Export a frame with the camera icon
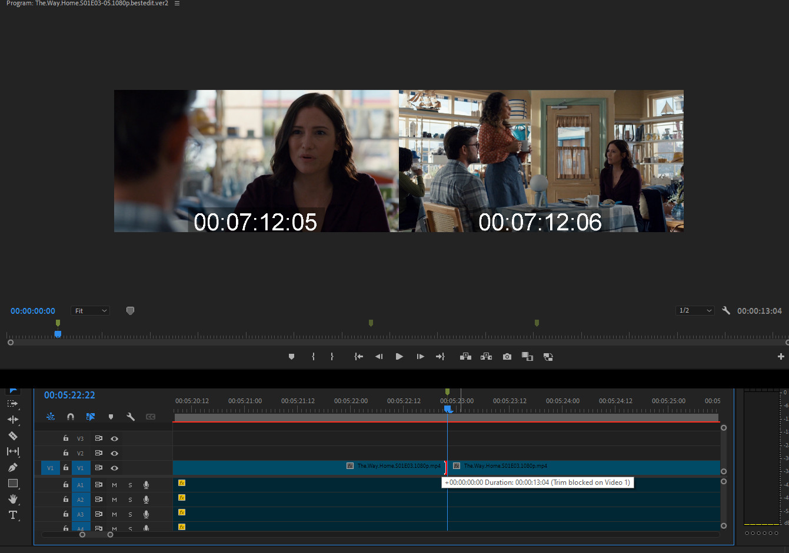 pos(507,357)
